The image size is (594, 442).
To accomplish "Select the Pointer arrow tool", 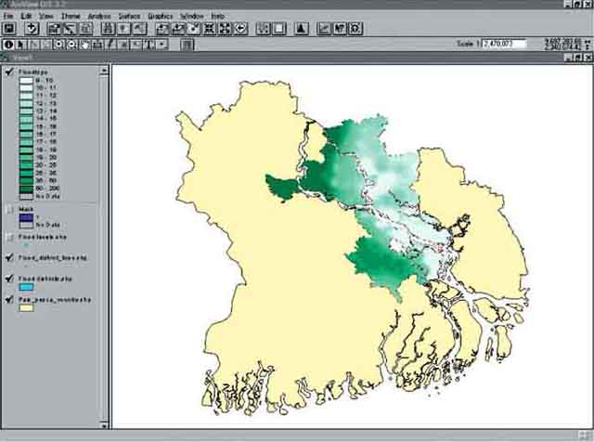I will click(x=22, y=44).
